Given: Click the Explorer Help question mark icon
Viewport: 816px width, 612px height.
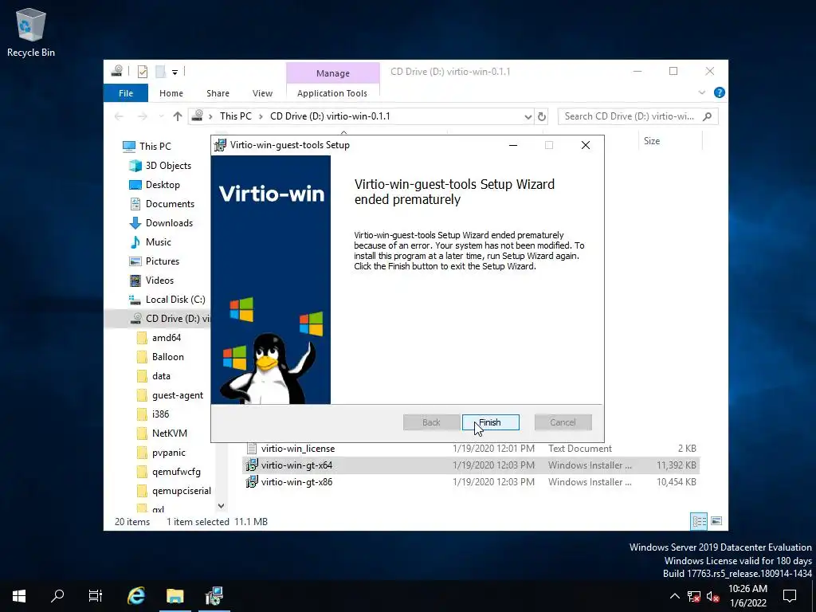Looking at the screenshot, I should pos(720,92).
